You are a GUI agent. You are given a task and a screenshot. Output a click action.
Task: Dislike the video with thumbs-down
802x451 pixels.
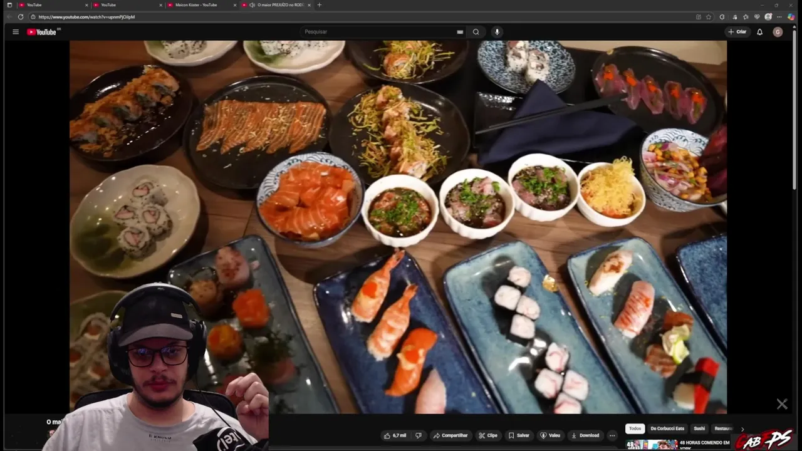[x=419, y=435]
